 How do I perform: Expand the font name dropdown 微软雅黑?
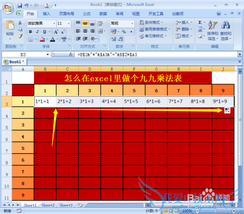54,23
